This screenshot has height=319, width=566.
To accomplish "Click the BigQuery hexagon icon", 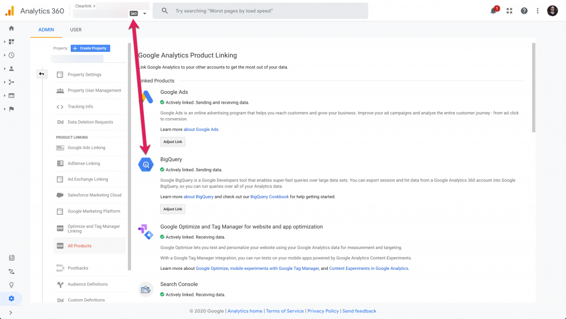I will click(146, 164).
